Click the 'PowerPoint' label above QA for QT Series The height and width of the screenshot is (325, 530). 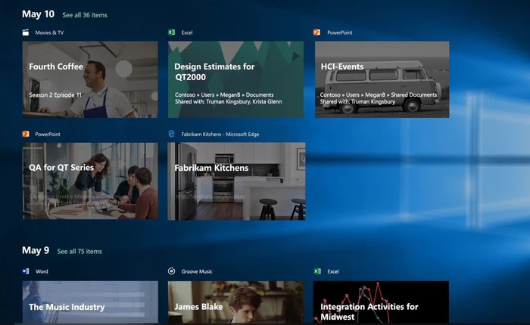click(48, 135)
